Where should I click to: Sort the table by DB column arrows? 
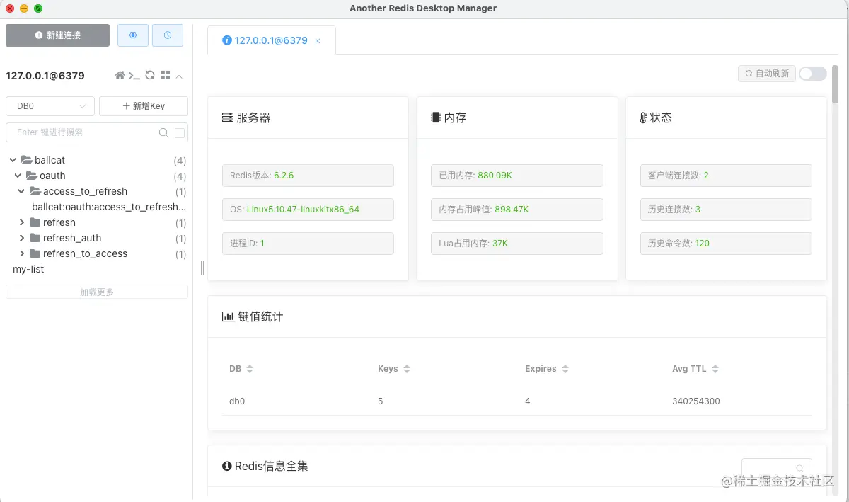point(250,369)
